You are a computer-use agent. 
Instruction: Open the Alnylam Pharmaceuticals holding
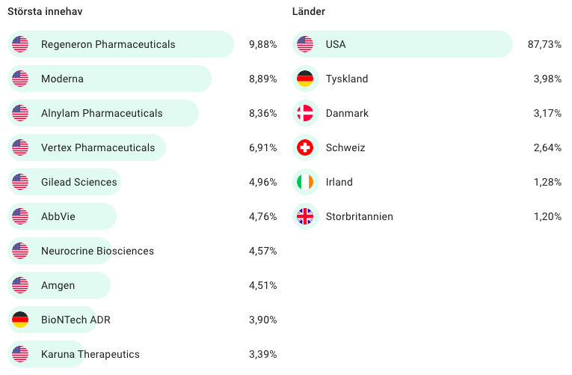[102, 113]
